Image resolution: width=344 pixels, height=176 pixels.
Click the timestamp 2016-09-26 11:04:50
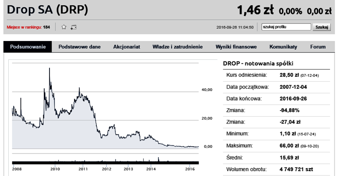[x=235, y=28]
